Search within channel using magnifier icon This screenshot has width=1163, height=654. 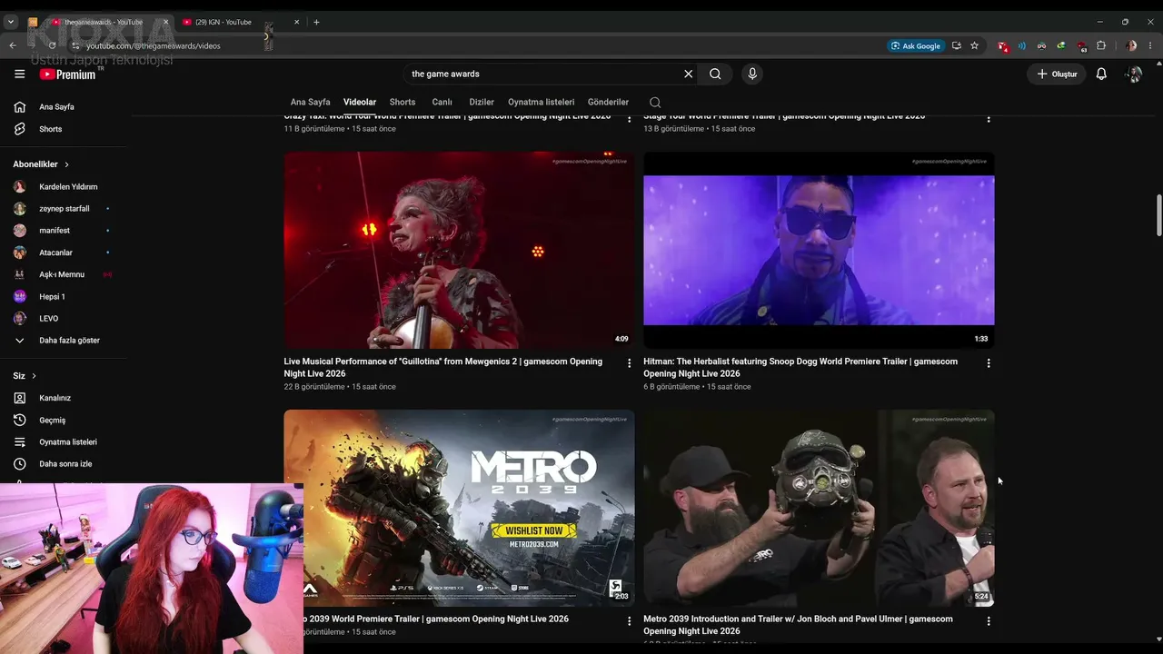click(655, 103)
